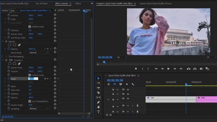This screenshot has width=217, height=122.
Task: Mute audio track A1
Action: [128, 106]
